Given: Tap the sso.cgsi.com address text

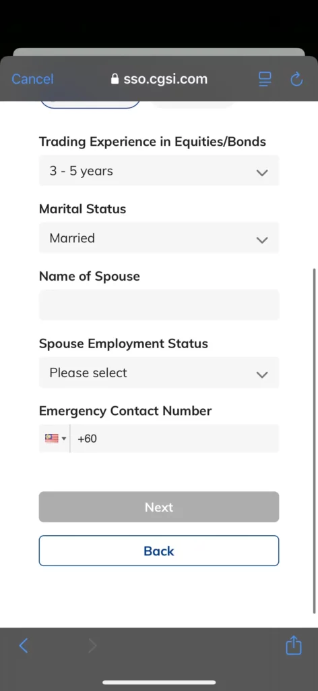Looking at the screenshot, I should (165, 79).
